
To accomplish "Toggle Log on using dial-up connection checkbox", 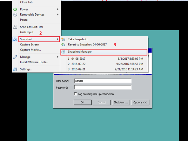I will pos(76,94).
